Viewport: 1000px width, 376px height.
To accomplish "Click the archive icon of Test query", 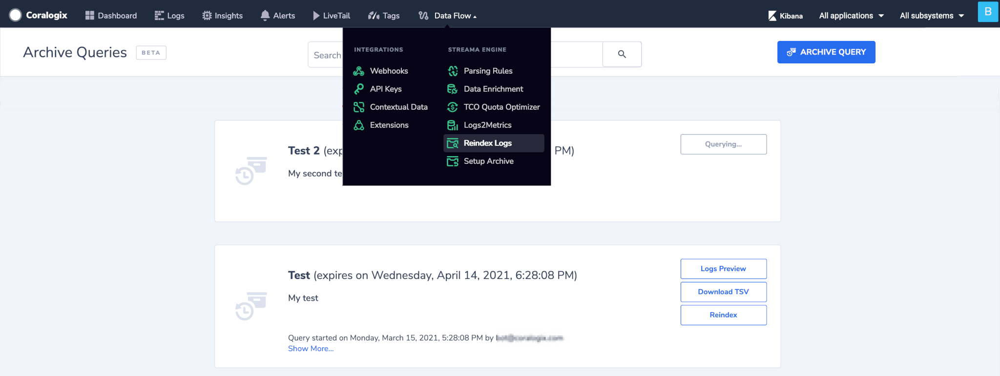I will tap(251, 306).
